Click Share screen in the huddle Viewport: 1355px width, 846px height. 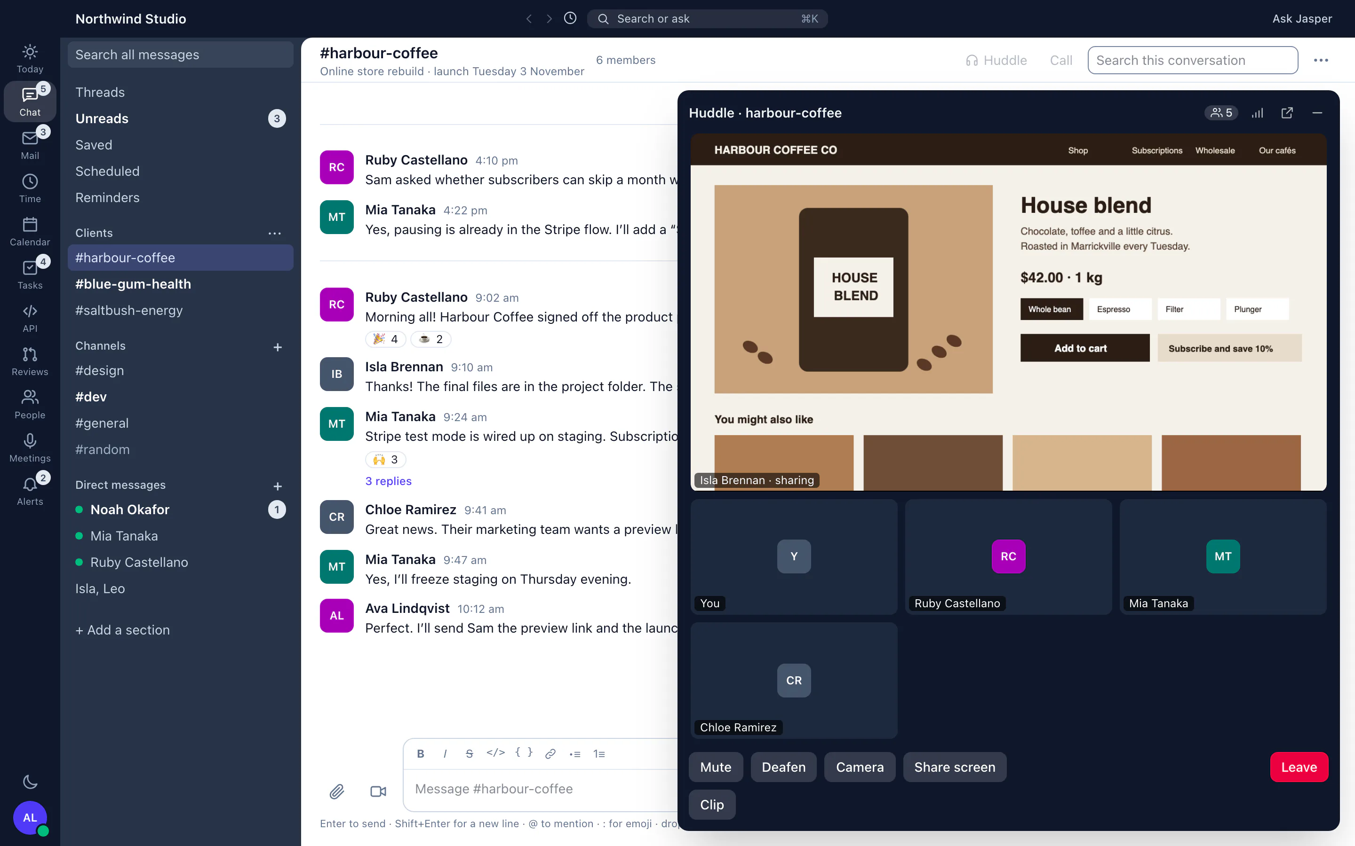[x=955, y=767]
